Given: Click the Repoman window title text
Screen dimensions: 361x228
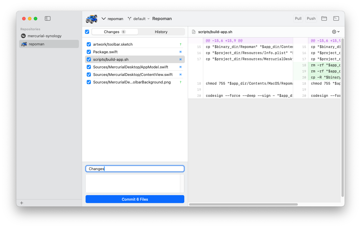Looking at the screenshot, I should click(x=162, y=19).
